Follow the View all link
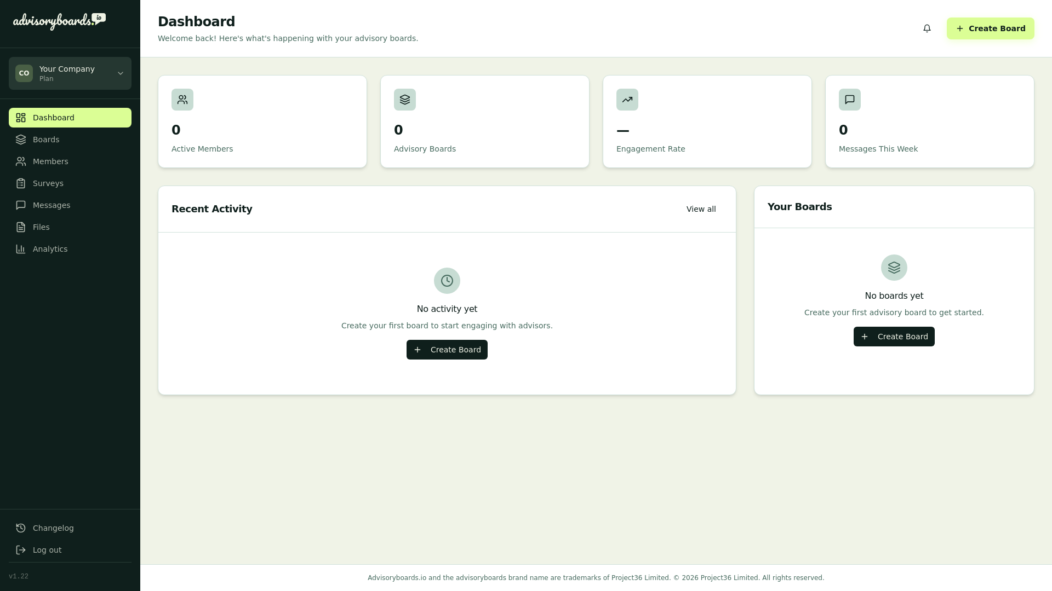The image size is (1052, 591). click(701, 209)
